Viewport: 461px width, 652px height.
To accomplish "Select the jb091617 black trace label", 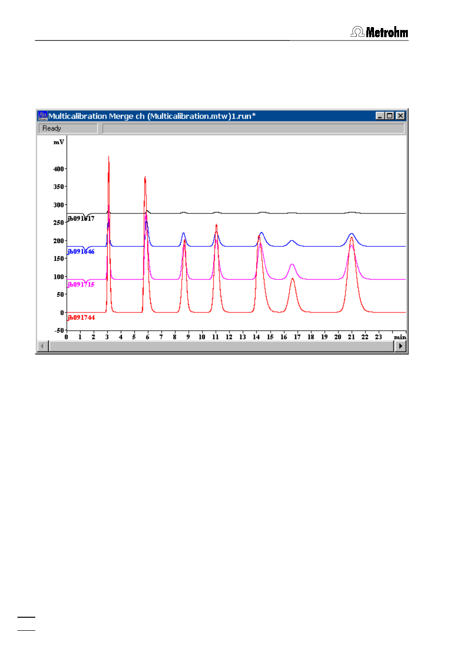I will [81, 219].
